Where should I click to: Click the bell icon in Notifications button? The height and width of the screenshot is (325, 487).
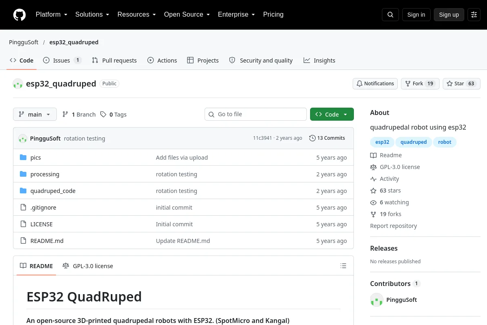(x=360, y=84)
